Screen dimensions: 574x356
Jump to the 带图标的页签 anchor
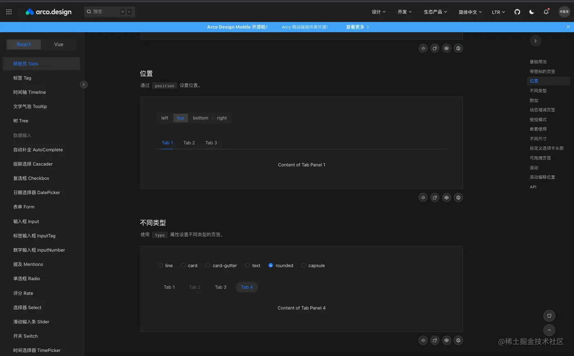[x=542, y=71]
